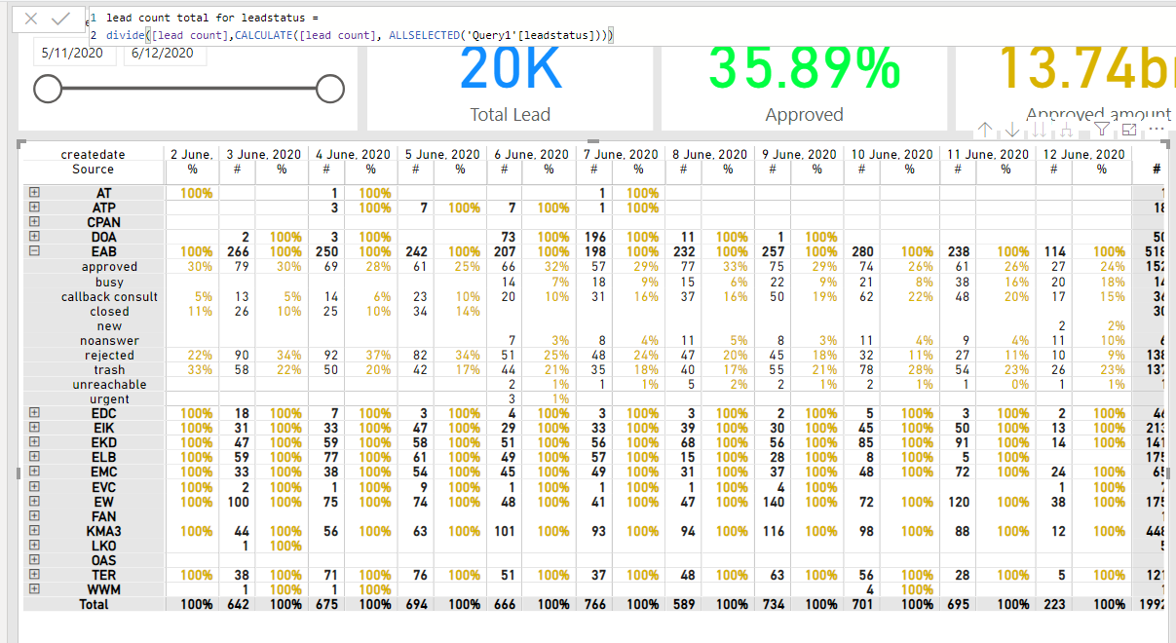1176x643 pixels.
Task: Click the 8 June, 2020 column header
Action: [711, 154]
